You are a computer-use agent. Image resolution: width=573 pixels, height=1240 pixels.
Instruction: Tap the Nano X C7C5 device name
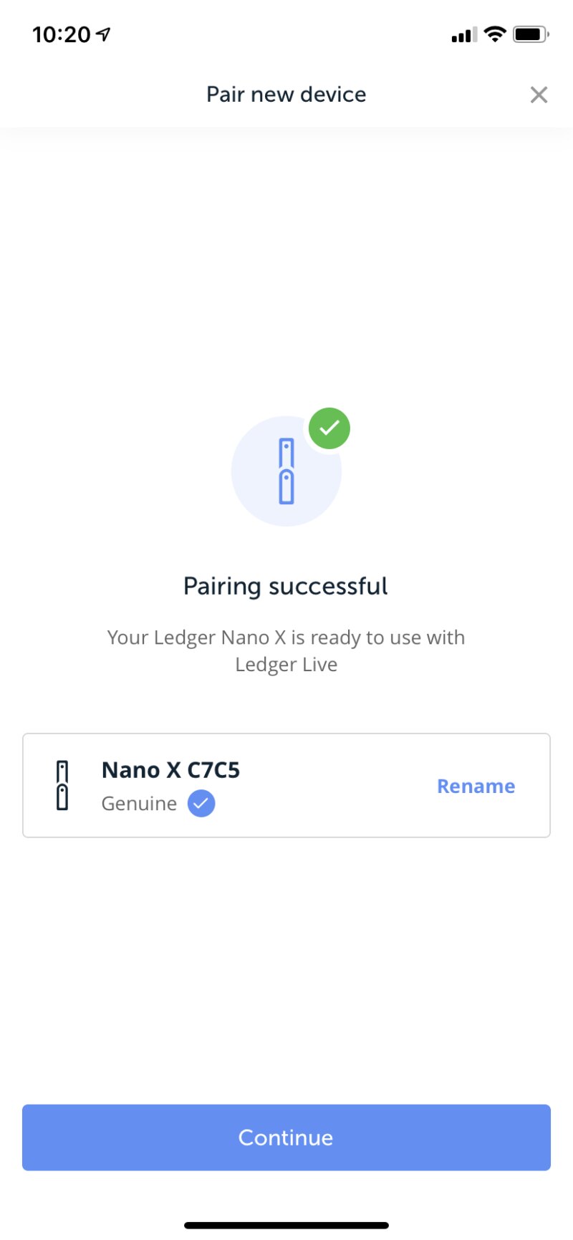170,770
